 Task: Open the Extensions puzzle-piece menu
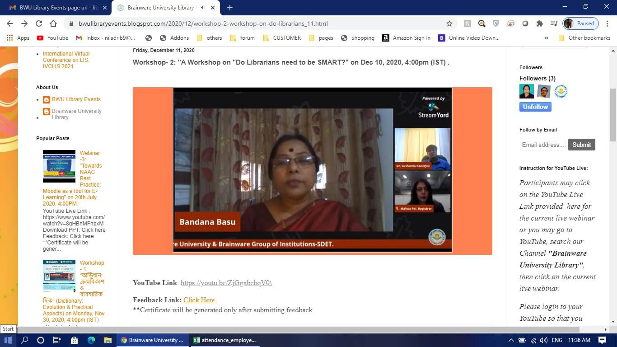pos(539,23)
